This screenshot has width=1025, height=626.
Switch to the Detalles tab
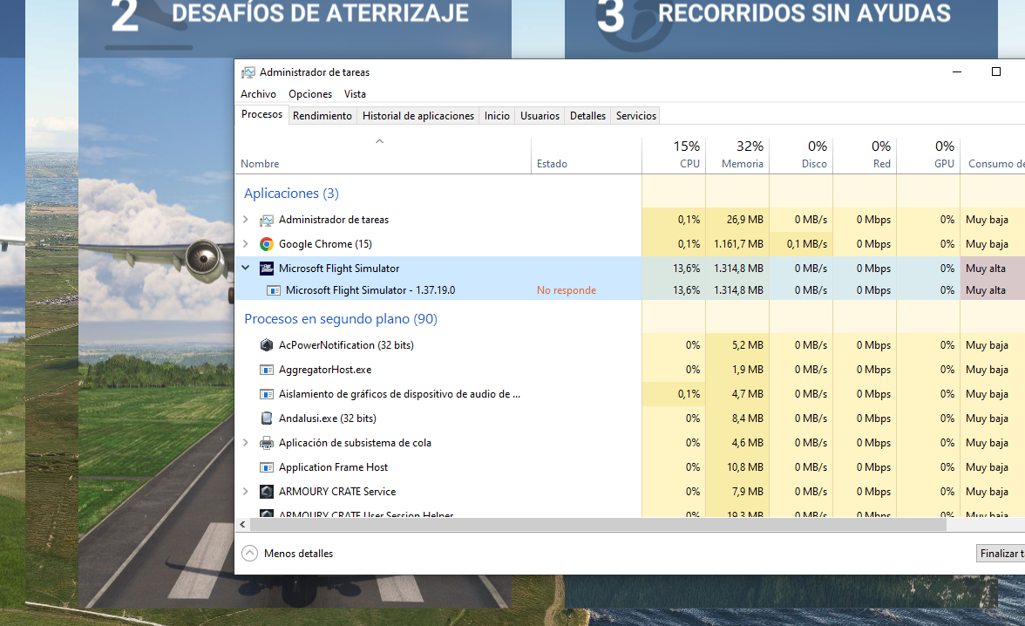(x=587, y=116)
